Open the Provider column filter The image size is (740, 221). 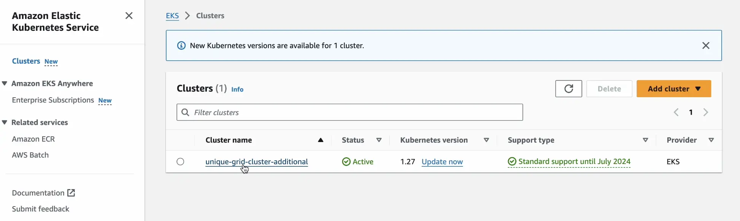(712, 140)
